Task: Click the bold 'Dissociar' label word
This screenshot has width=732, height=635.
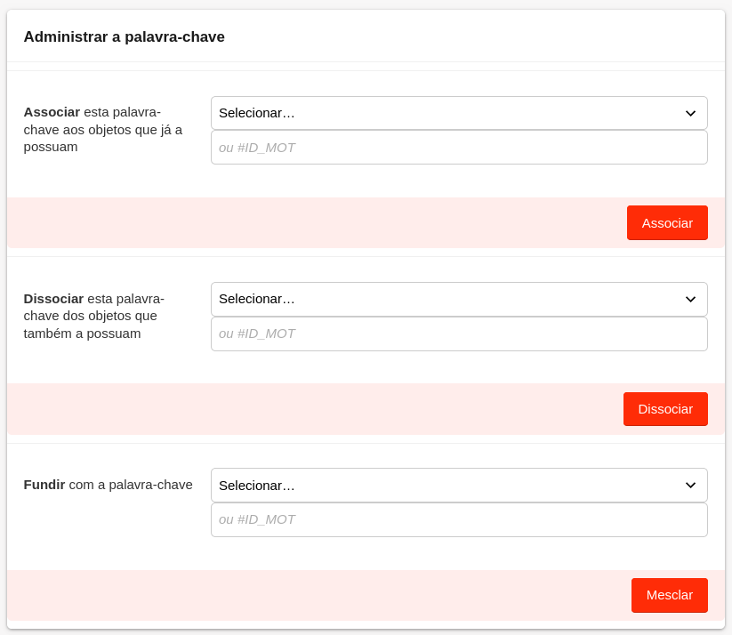Action: pyautogui.click(x=53, y=299)
